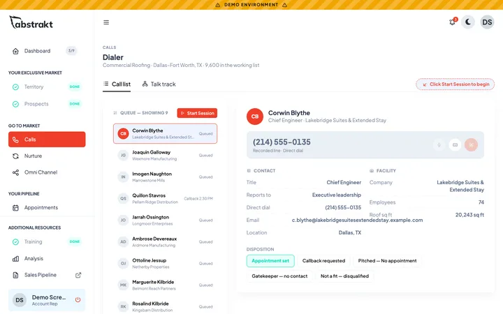503x314 pixels.
Task: Click the '20,243 sq ft' roof value
Action: (469, 215)
